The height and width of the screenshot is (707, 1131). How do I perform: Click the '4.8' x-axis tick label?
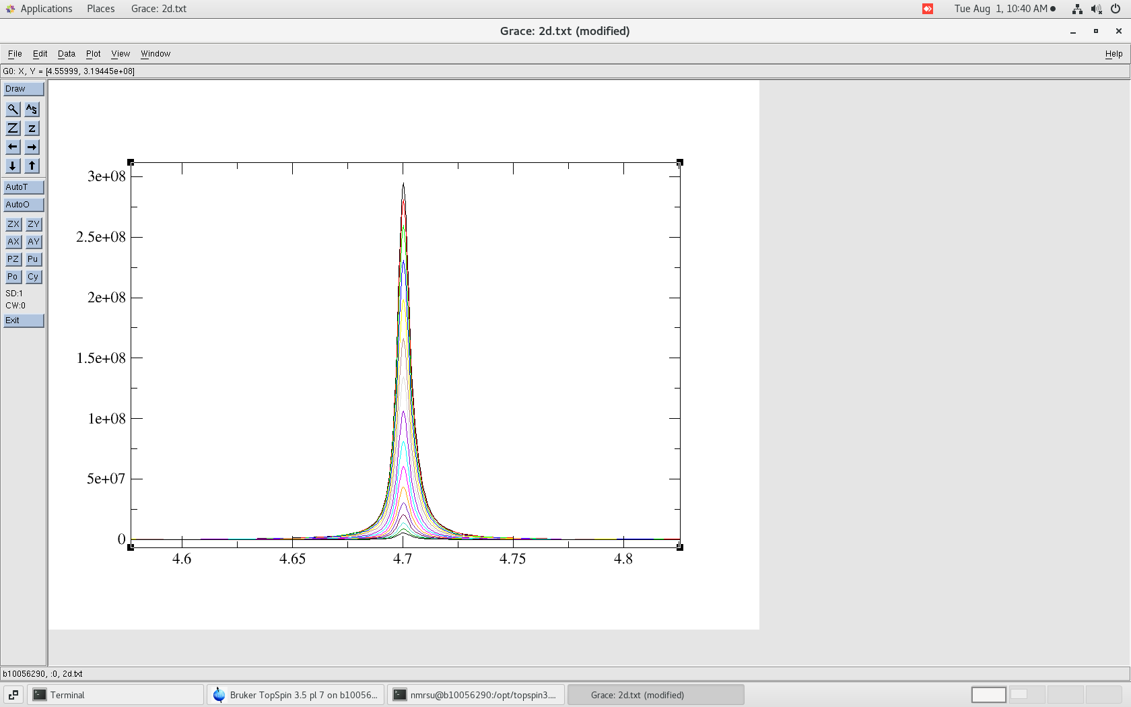tap(623, 559)
